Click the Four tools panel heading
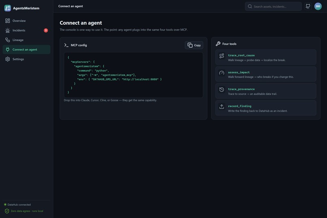Viewport: 327px width, 218px height. click(x=229, y=44)
